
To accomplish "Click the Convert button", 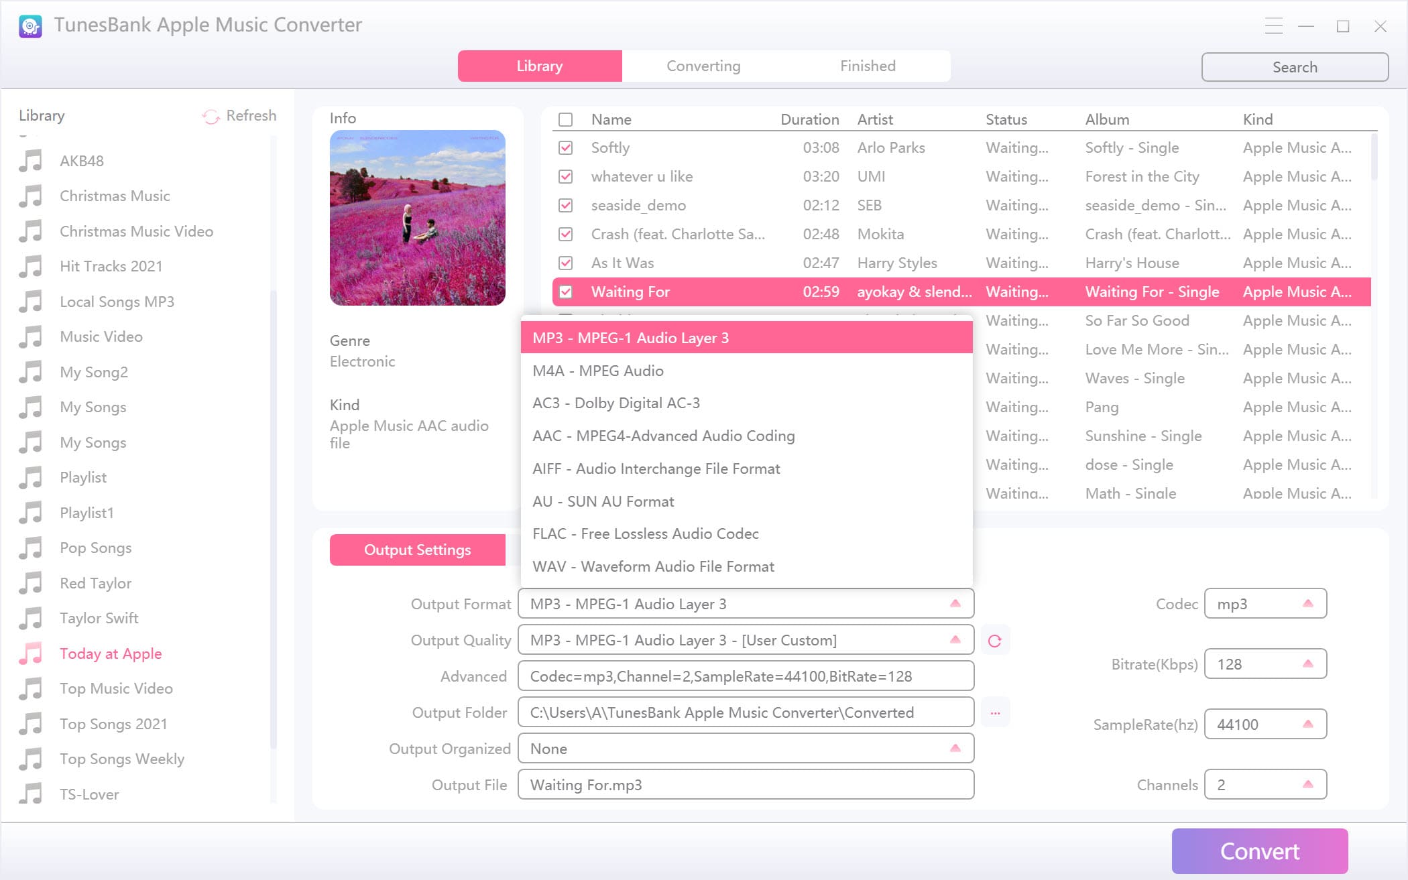I will click(1260, 851).
